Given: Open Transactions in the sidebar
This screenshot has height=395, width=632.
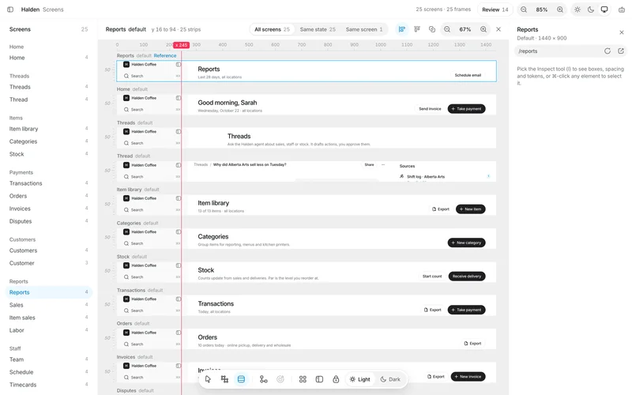Looking at the screenshot, I should 48,183.
